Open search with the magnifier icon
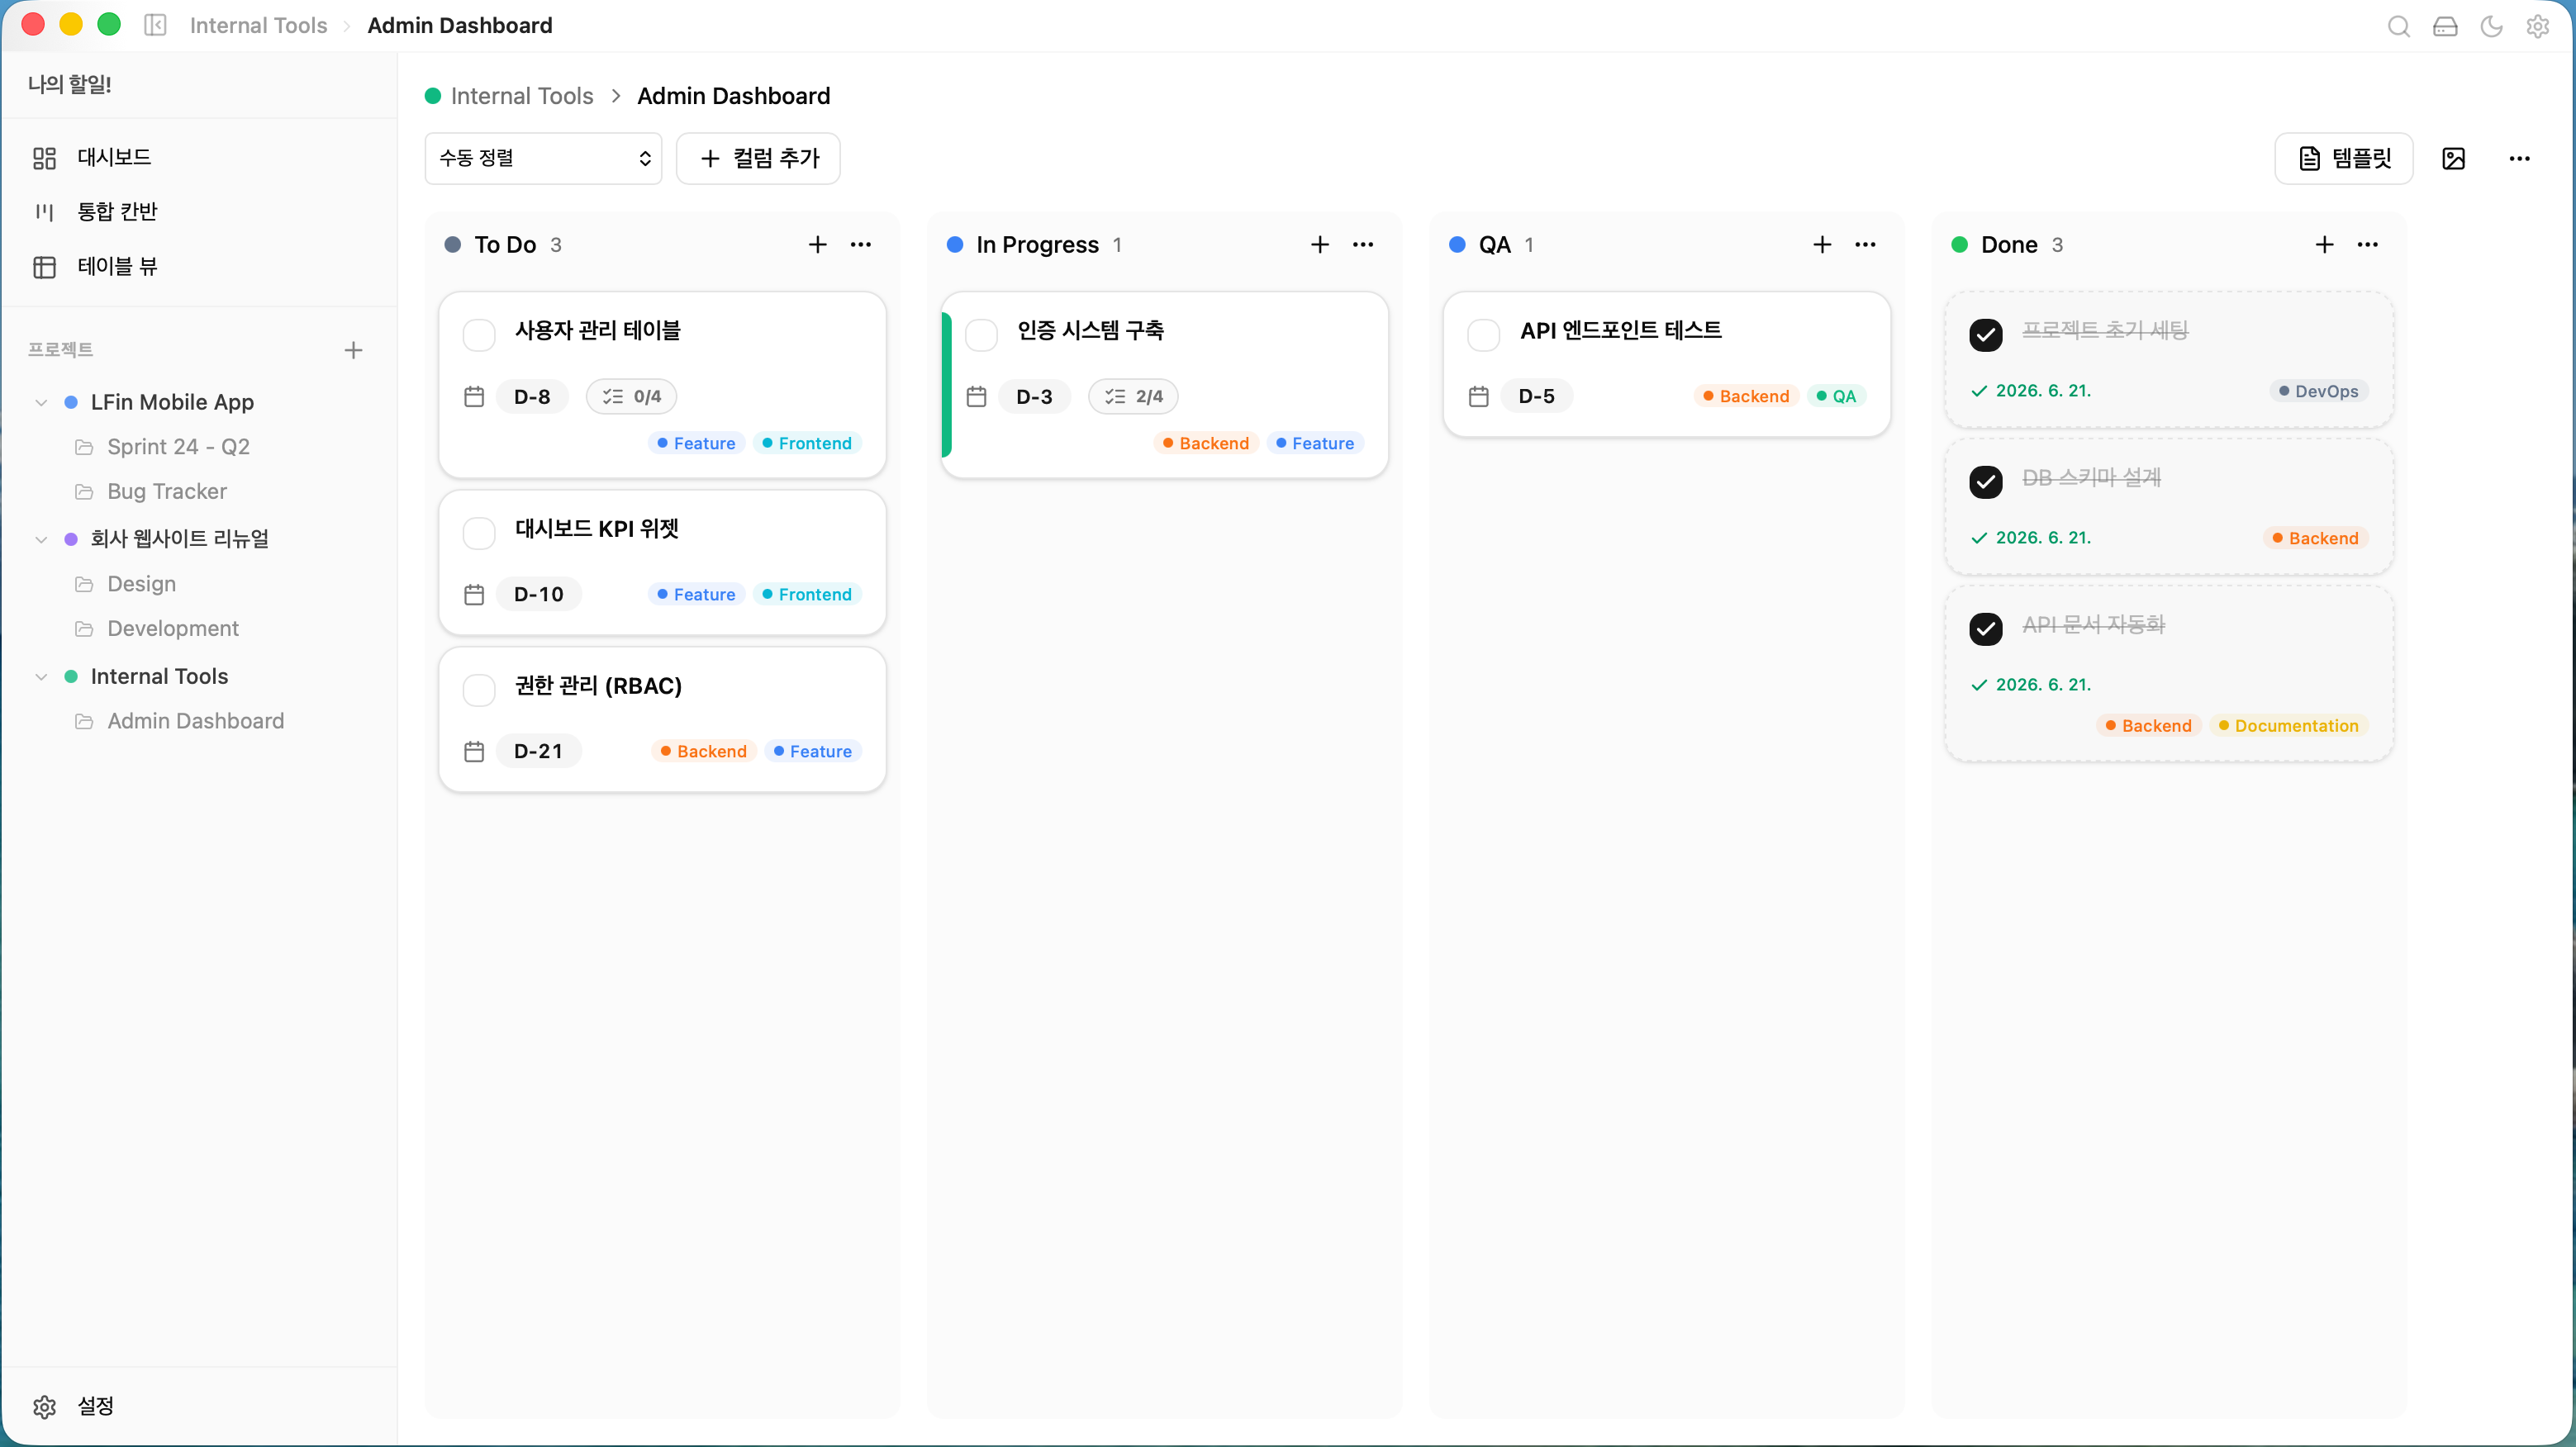 pyautogui.click(x=2398, y=26)
